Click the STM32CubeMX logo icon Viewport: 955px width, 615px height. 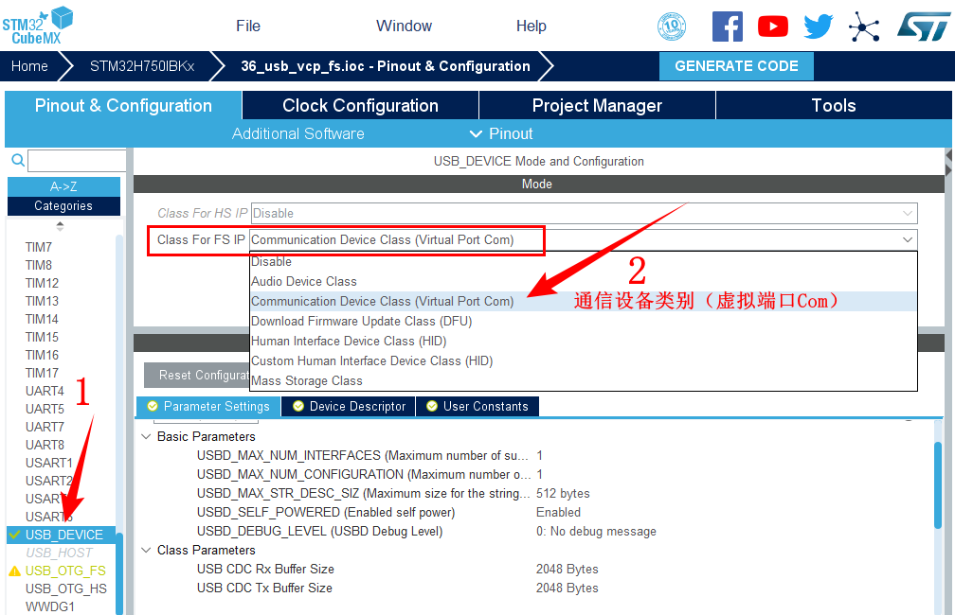[38, 26]
